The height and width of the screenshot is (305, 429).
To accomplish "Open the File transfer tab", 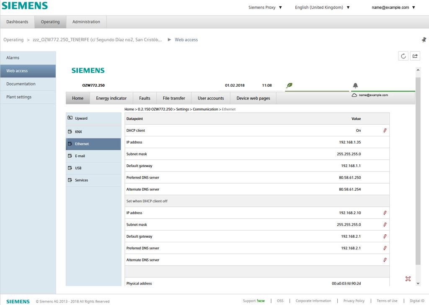I will (x=174, y=98).
